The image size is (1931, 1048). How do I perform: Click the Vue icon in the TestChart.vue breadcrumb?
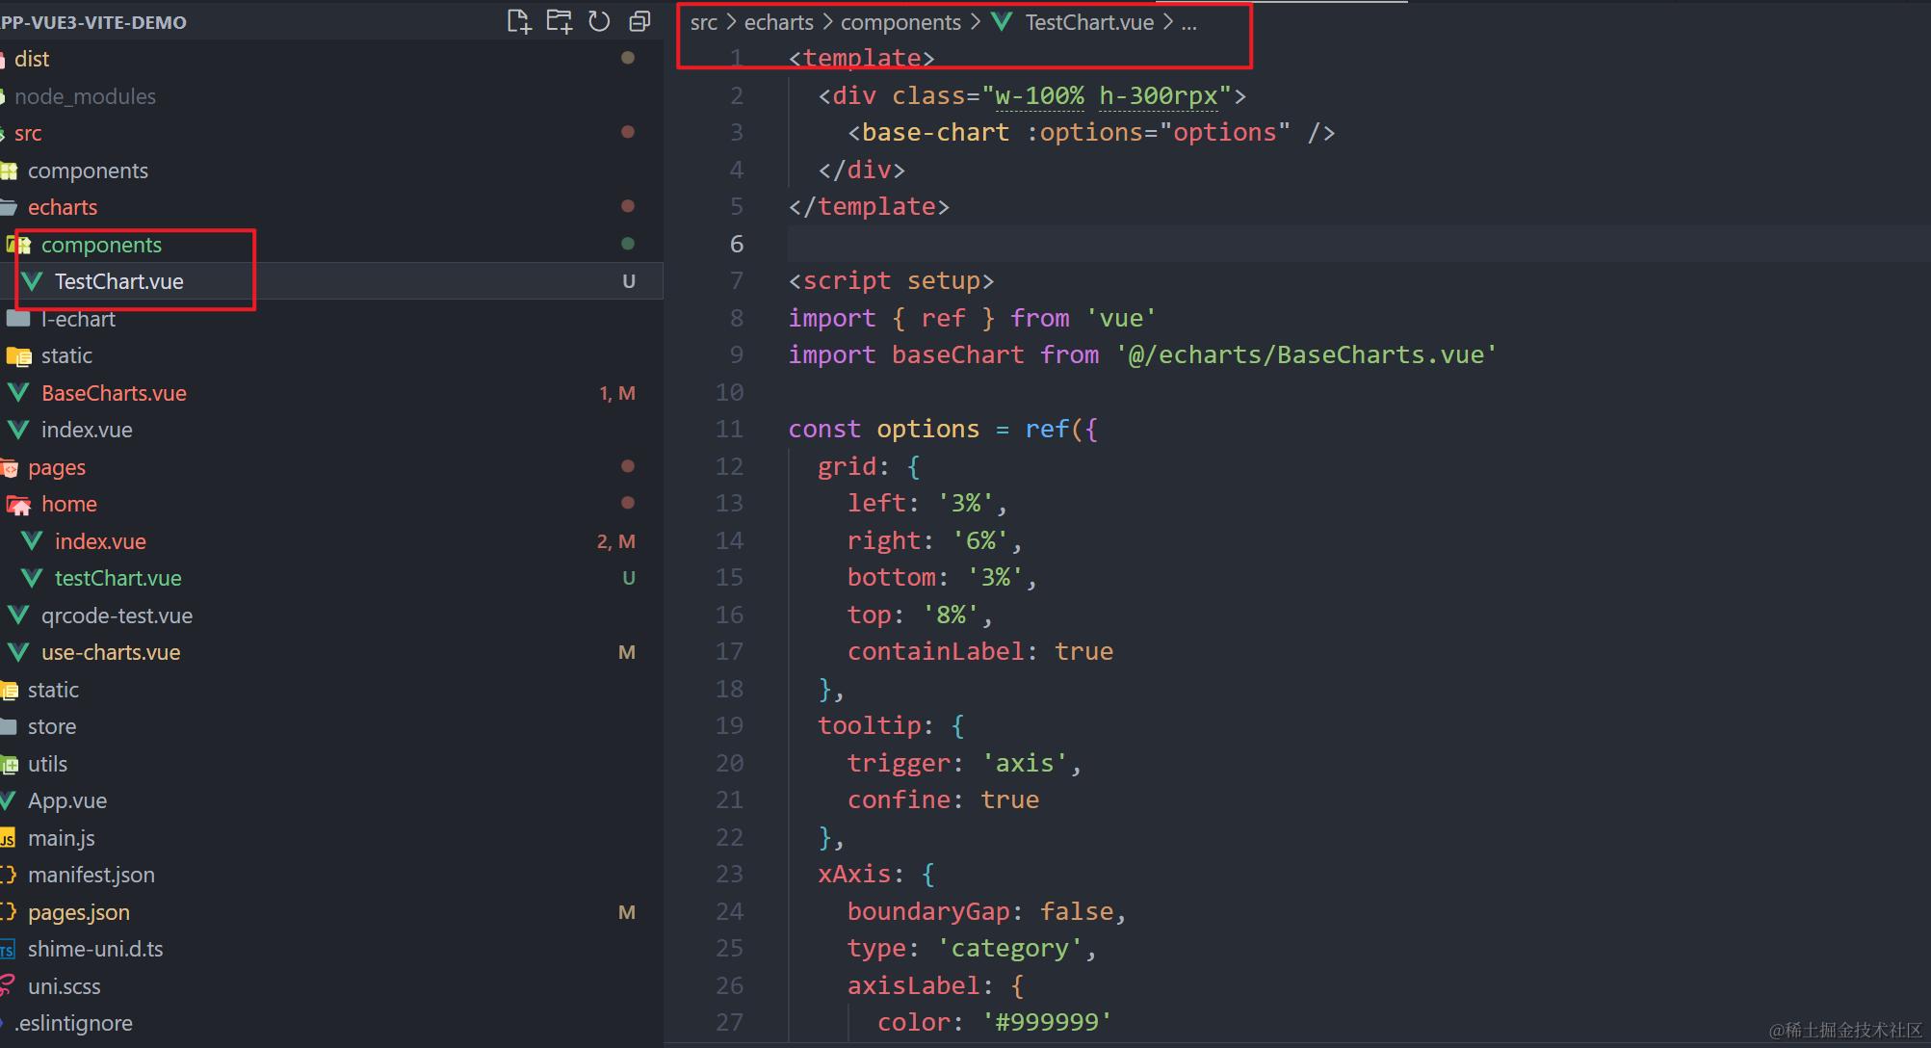[x=1002, y=22]
